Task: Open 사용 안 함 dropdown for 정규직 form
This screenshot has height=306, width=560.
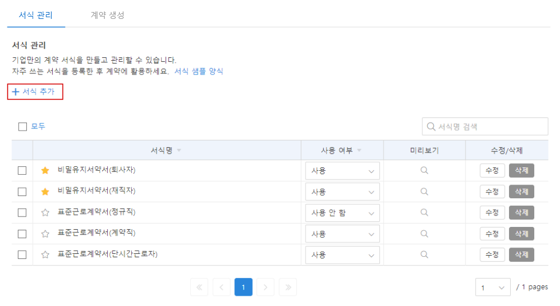Action: tap(343, 213)
